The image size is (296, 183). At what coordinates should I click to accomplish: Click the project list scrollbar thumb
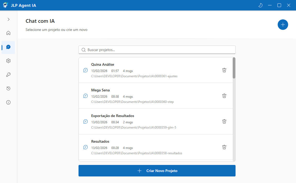pyautogui.click(x=234, y=68)
